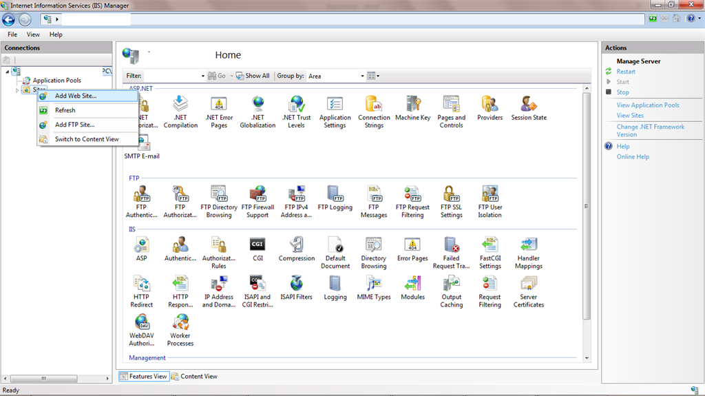This screenshot has height=396, width=705.
Task: Open Application Settings feature
Action: click(x=335, y=112)
